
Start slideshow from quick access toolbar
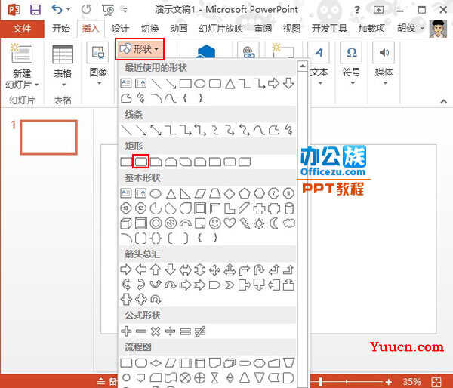[x=108, y=10]
